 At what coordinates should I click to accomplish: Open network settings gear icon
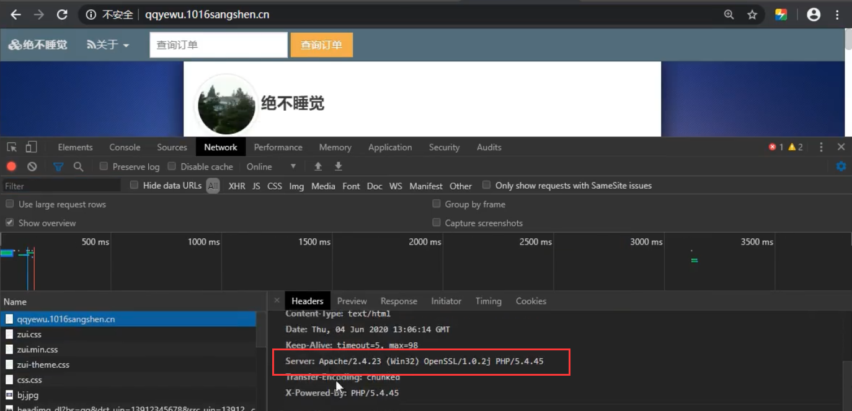tap(841, 167)
